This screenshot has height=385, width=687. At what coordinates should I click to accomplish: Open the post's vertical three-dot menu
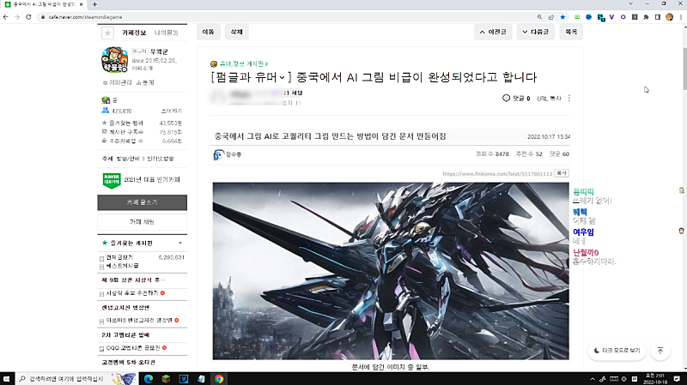[x=569, y=98]
